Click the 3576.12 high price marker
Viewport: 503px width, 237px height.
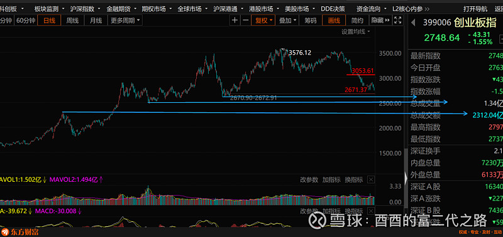[x=300, y=53]
